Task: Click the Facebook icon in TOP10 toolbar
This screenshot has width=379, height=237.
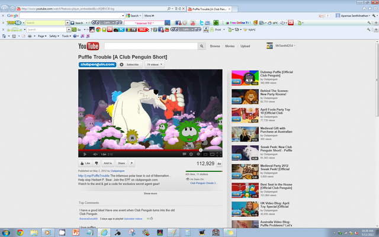Action: click(178, 23)
